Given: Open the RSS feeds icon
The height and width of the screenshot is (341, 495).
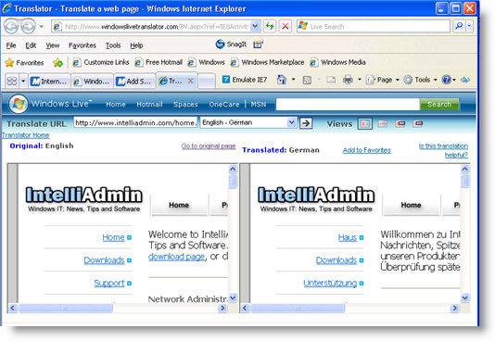Looking at the screenshot, I should (307, 80).
